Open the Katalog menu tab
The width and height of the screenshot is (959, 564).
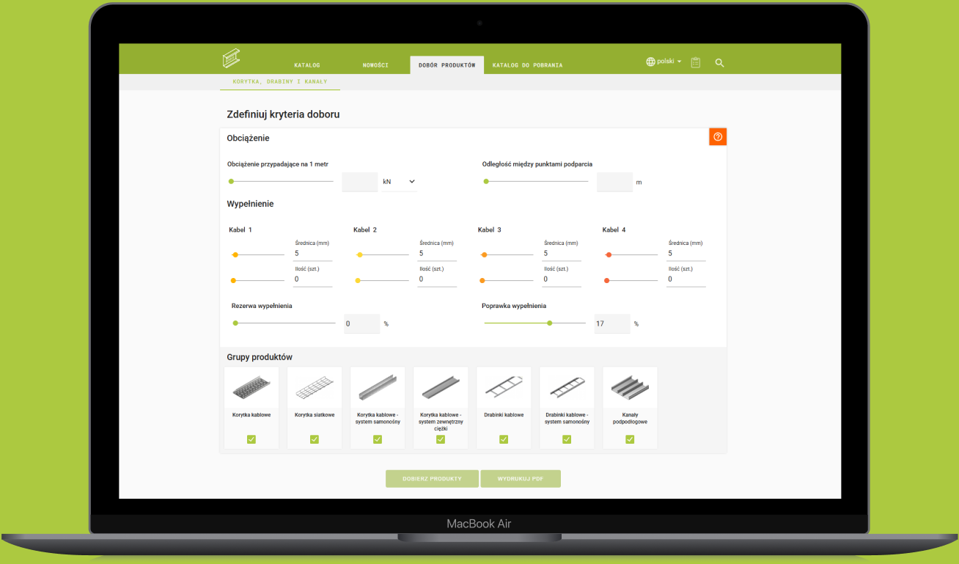pos(307,65)
